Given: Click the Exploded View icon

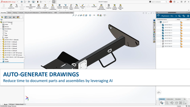Looking at the screenshot, I should pos(83,6).
